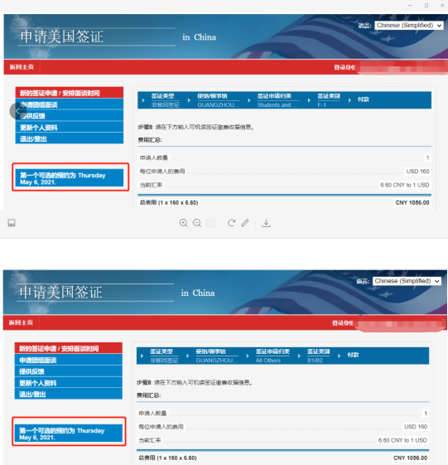Open the 'Students and ...' category step
The image size is (448, 465).
pyautogui.click(x=277, y=100)
